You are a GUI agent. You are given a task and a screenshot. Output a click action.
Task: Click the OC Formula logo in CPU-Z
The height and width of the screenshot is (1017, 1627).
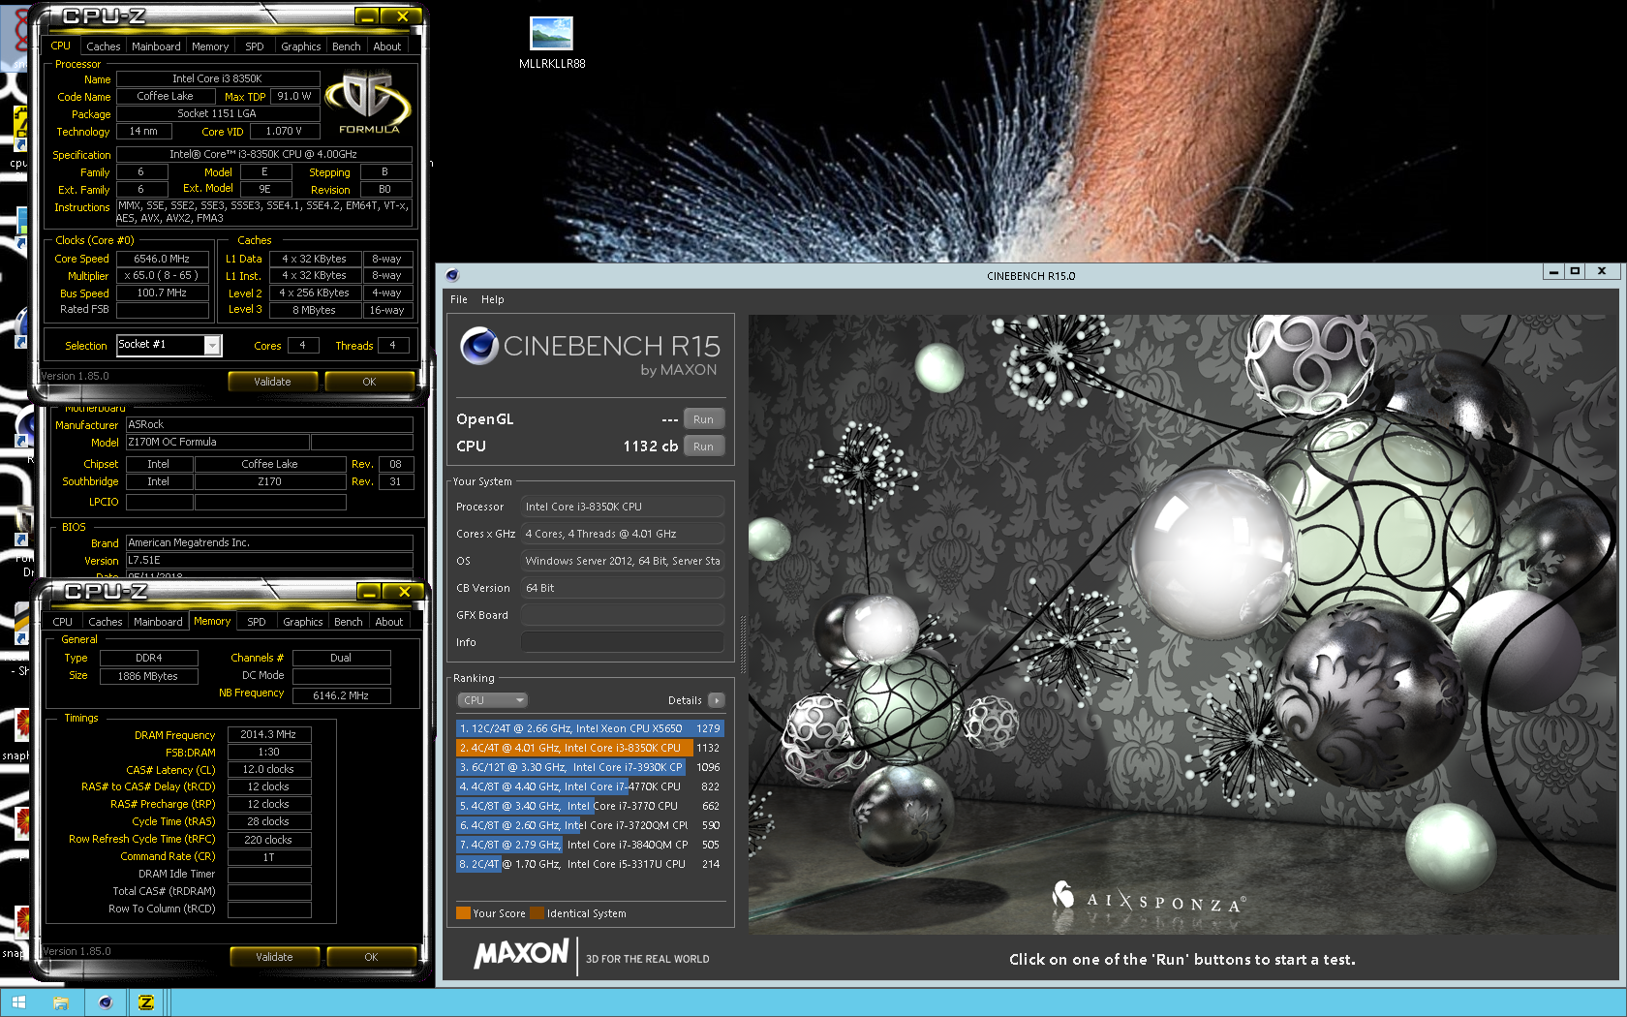pyautogui.click(x=368, y=103)
